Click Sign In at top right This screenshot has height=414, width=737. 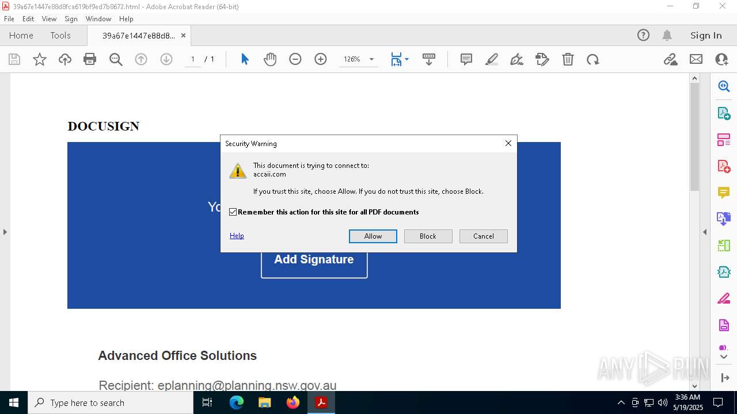[x=706, y=35]
